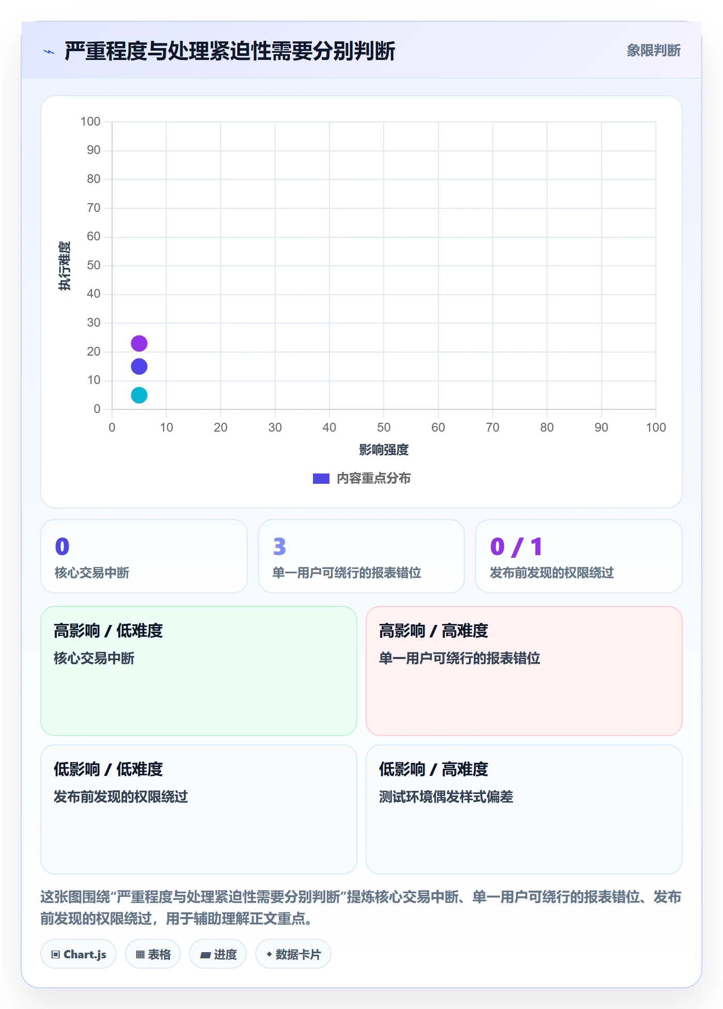Click the title 严重程度与处理紧迫性需要分别判断
723x1009 pixels.
coord(230,51)
